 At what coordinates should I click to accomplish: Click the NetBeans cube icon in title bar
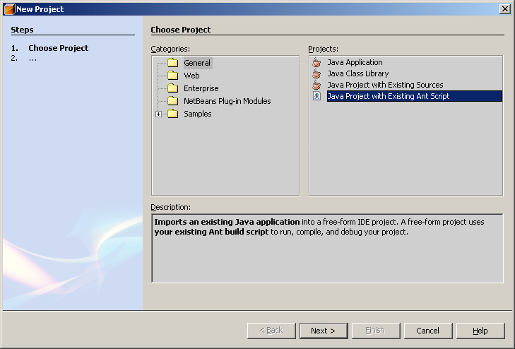[x=9, y=9]
